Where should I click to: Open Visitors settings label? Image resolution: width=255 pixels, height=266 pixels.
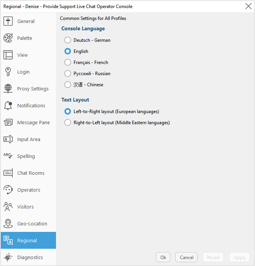click(x=25, y=207)
